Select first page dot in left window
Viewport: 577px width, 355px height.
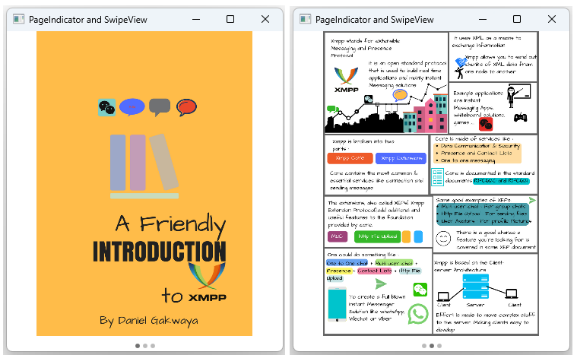pos(138,346)
